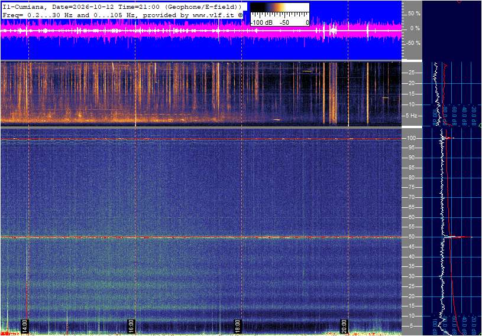482x336 pixels.
Task: Click the 65 Hz label on E-field axis
Action: (x=412, y=207)
